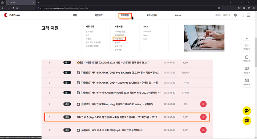
Task: Click the yellow KakaoTalk TALK chat icon
Action: coord(247,121)
